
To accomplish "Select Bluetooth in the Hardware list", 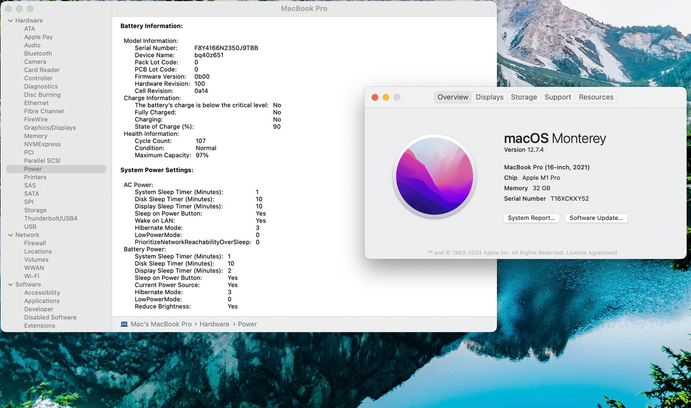I will click(x=38, y=54).
